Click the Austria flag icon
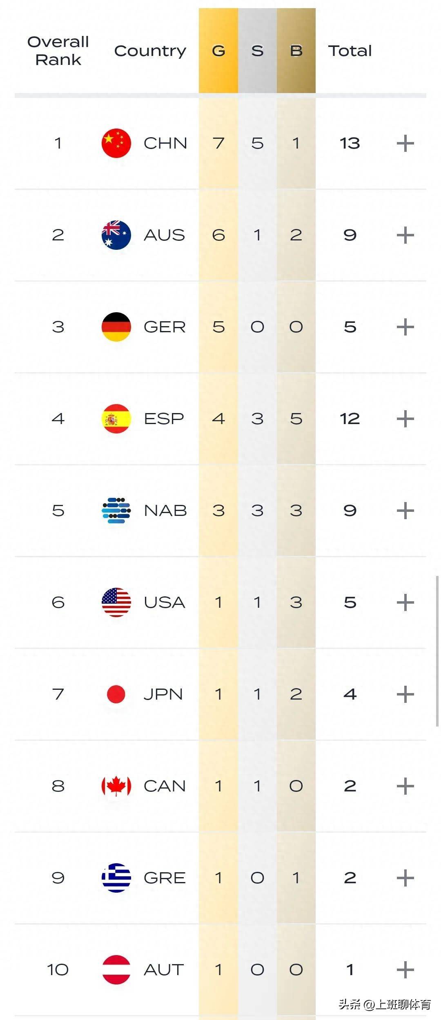441x1020 pixels. [116, 970]
